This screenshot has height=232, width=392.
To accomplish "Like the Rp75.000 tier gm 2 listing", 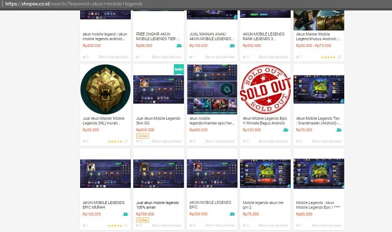I will pyautogui.click(x=244, y=226).
